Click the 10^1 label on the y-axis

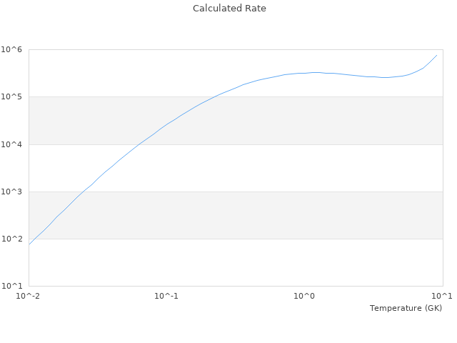click(x=12, y=286)
